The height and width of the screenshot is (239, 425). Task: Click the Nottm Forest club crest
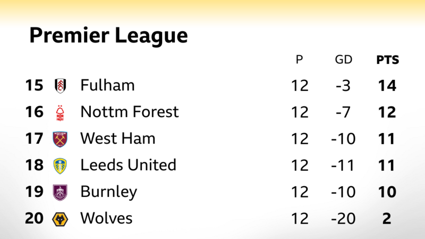tap(60, 112)
